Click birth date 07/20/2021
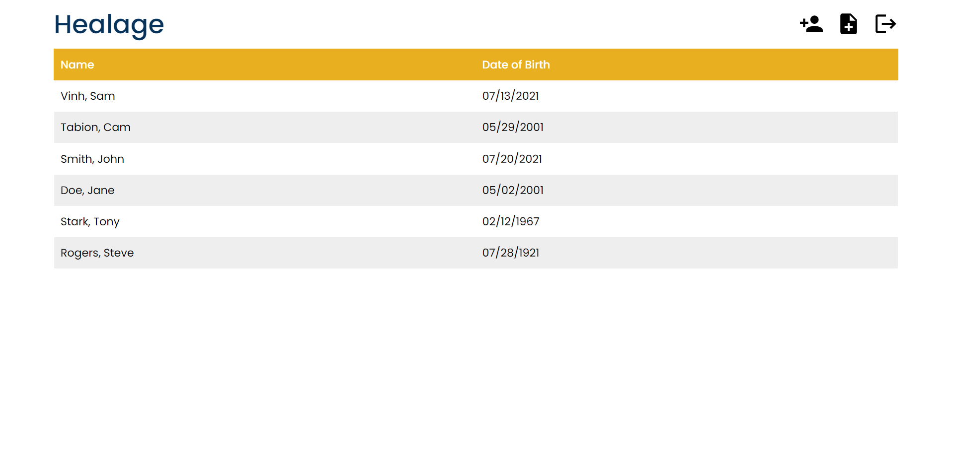The image size is (953, 465). [x=512, y=159]
